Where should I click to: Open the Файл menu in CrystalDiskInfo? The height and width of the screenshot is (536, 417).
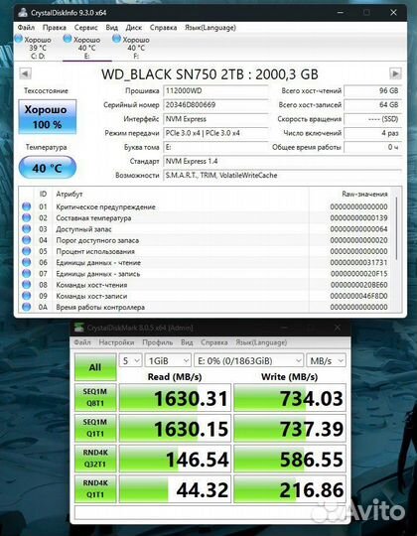(26, 28)
